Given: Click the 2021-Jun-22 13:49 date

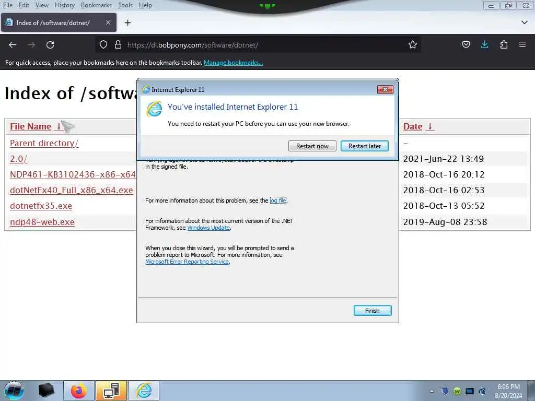Looking at the screenshot, I should (x=443, y=159).
